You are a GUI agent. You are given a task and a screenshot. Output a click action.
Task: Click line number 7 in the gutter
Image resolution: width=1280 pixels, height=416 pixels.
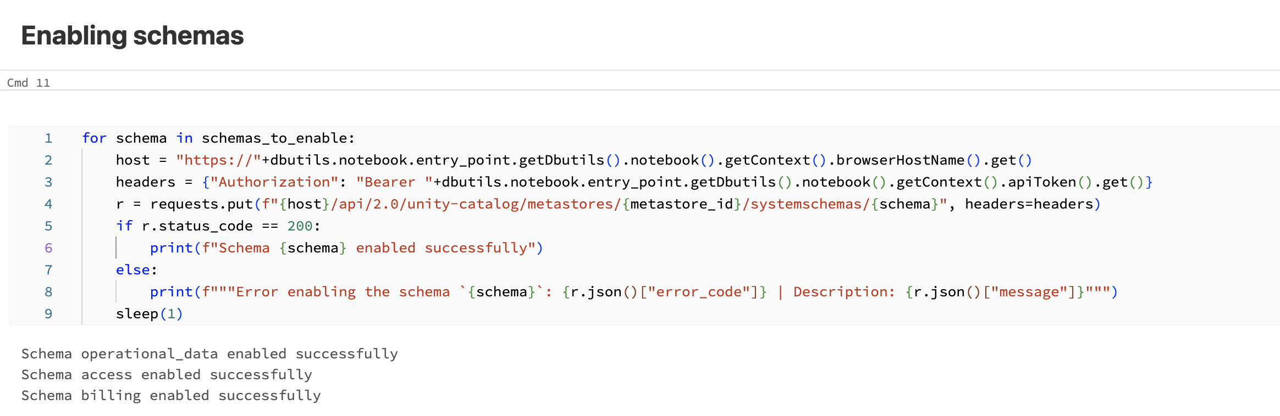pyautogui.click(x=48, y=270)
